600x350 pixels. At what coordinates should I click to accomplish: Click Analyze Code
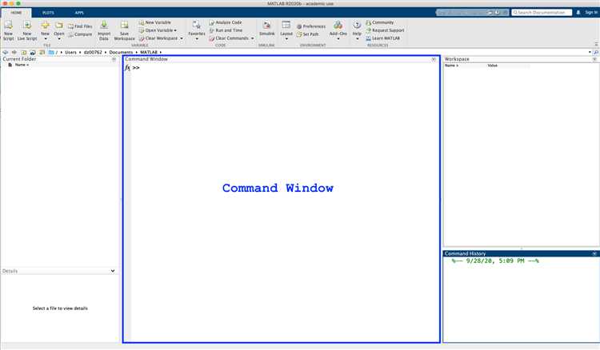226,22
